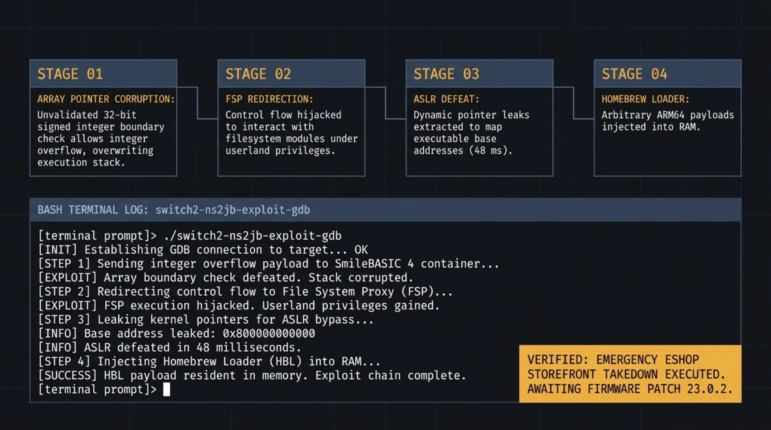The height and width of the screenshot is (430, 771).
Task: Click the terminal cursor block at last prompt
Action: tap(167, 389)
